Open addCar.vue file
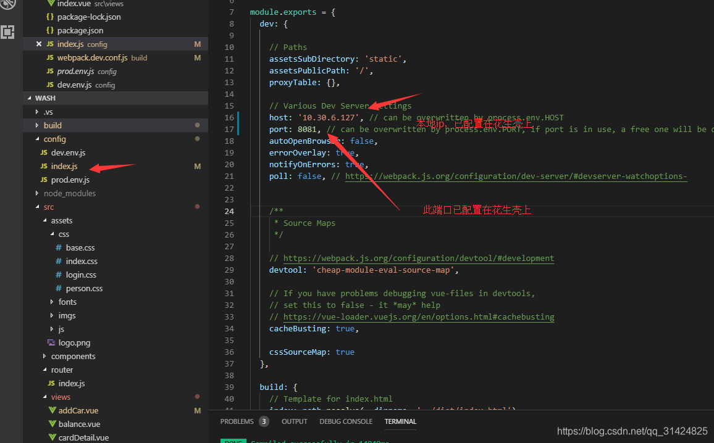Screen dimensions: 714x443 click(x=78, y=411)
